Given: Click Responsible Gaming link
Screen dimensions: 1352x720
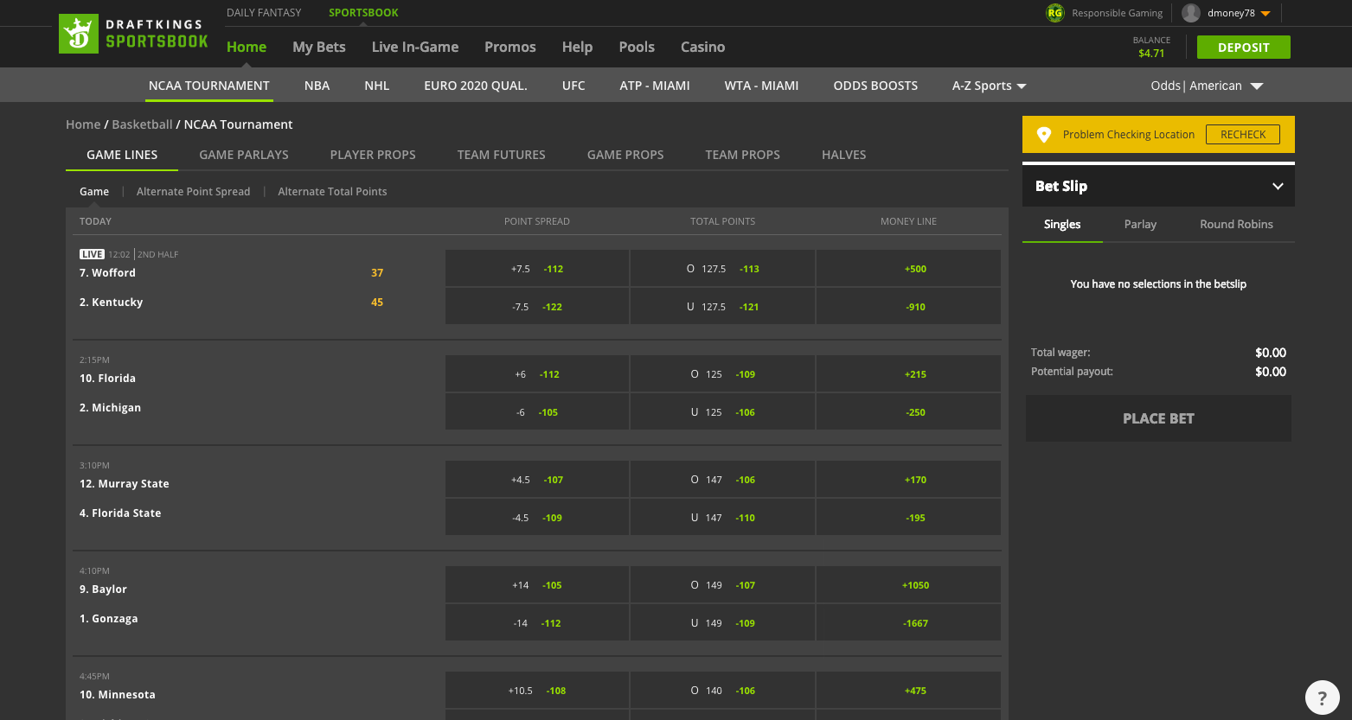Looking at the screenshot, I should pyautogui.click(x=1117, y=13).
